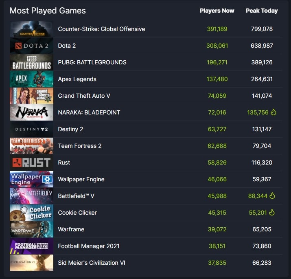Image resolution: width=291 pixels, height=279 pixels.
Task: Click the Players Now column header
Action: [217, 11]
